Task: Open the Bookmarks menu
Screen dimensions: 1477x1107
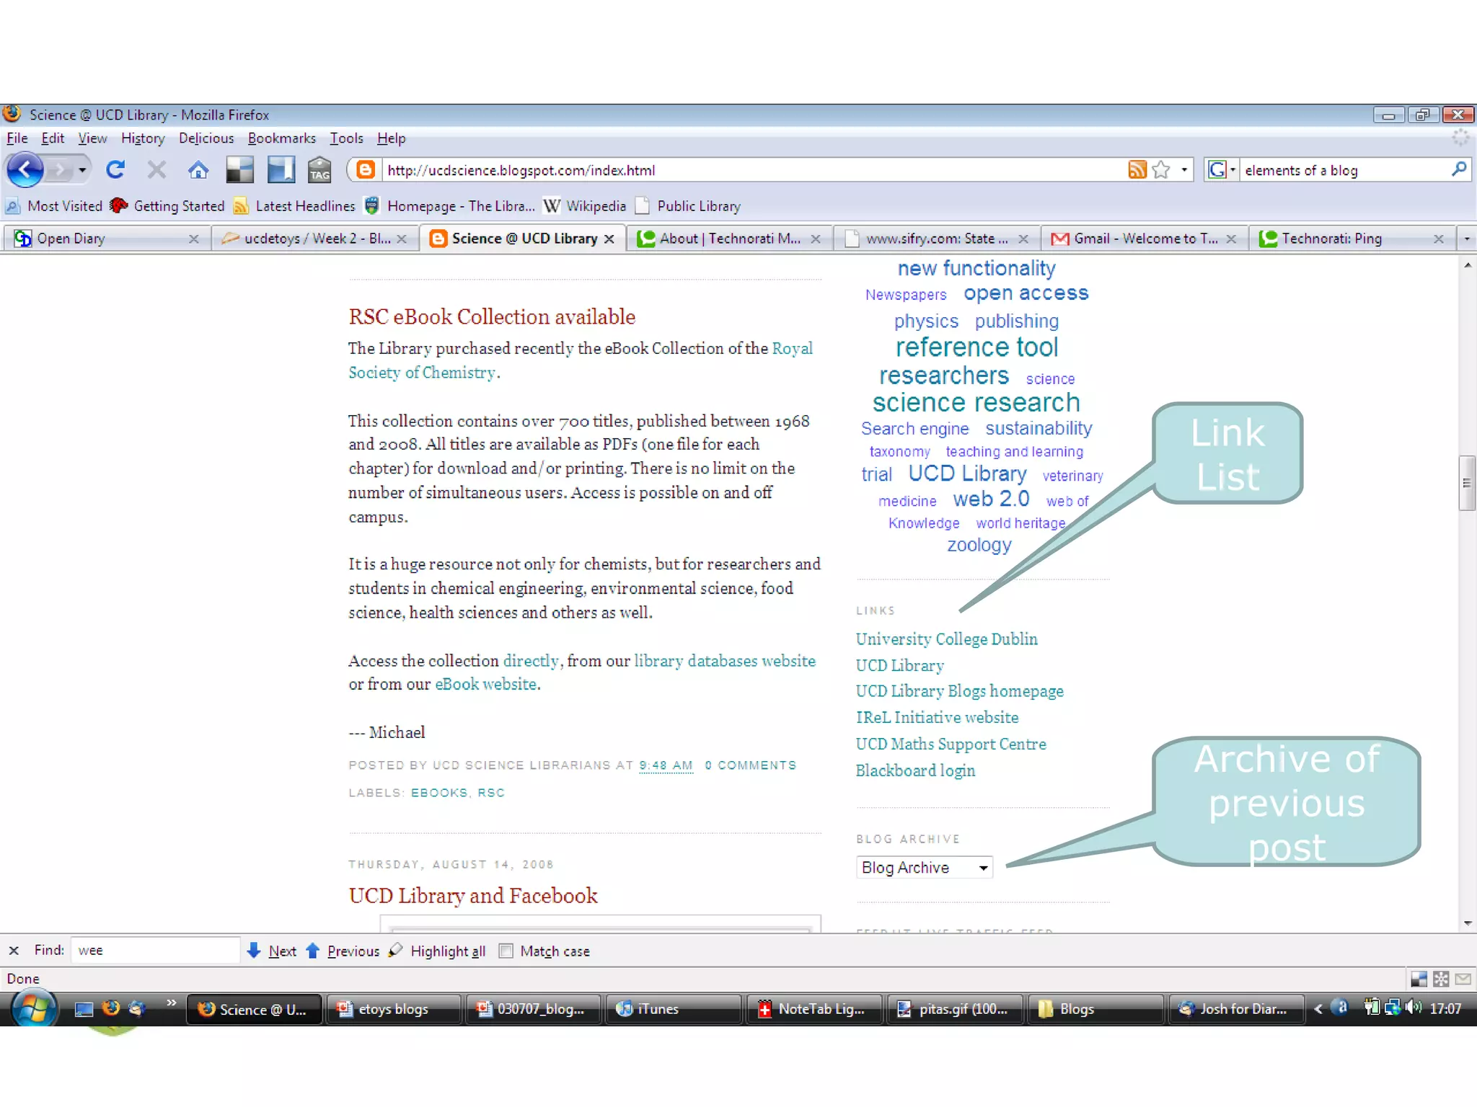Action: pos(281,138)
